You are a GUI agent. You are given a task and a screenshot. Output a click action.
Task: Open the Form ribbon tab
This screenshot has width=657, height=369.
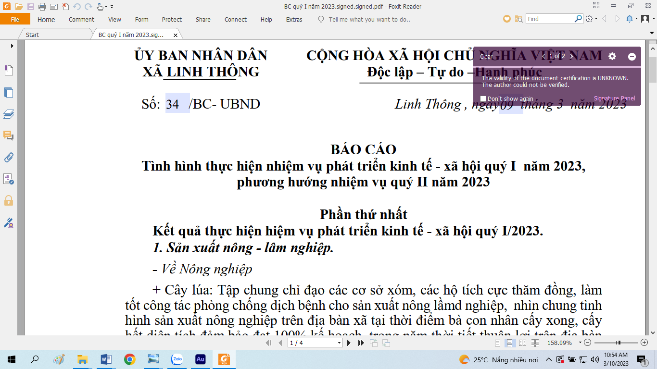[141, 19]
